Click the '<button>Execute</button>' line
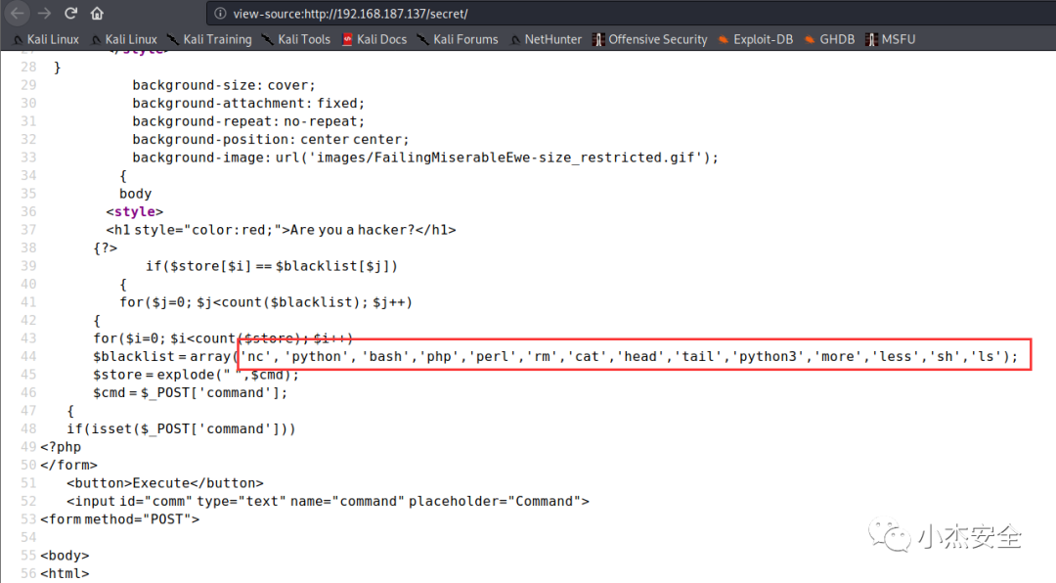This screenshot has width=1056, height=583. (165, 483)
